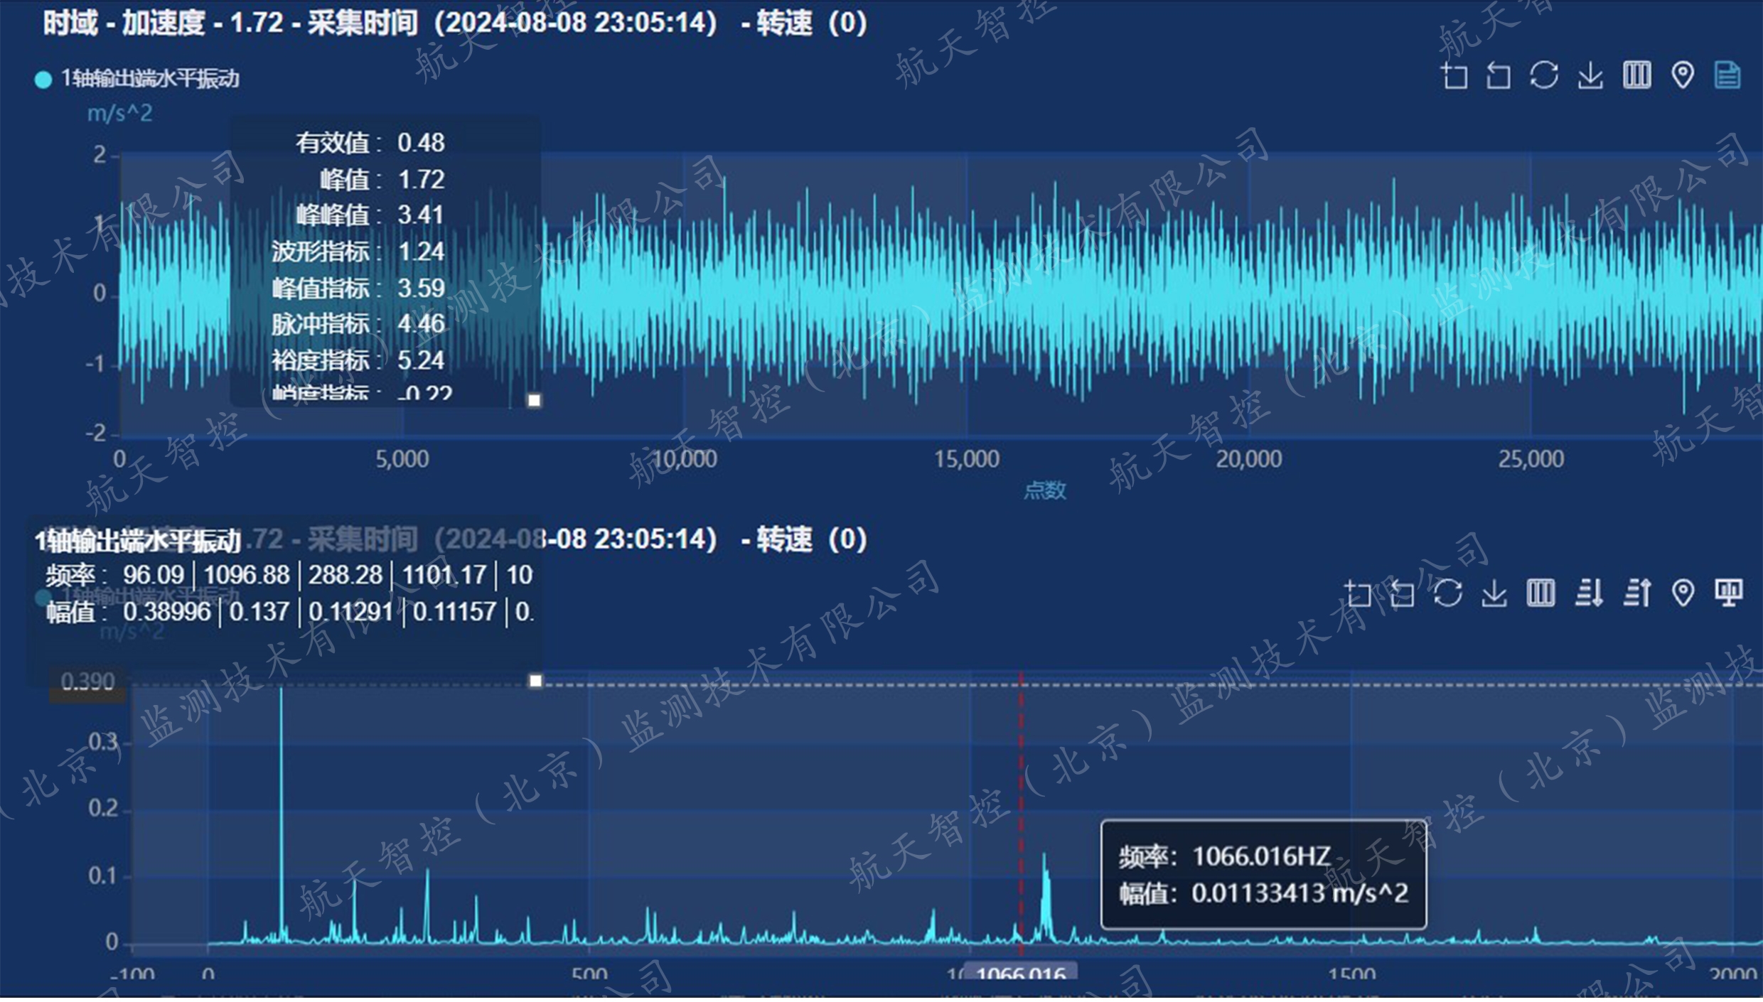Restore the spectrum chart with refresh icon
The image size is (1763, 1002).
click(1448, 593)
